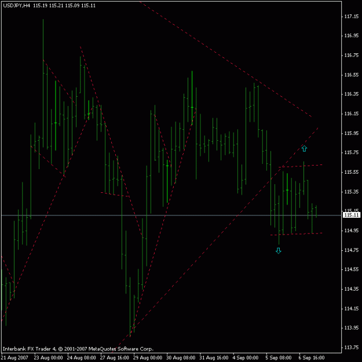The image size is (362, 362).
Task: Click the OHLC values 115.19 115.21 115.09 115.11
Action: point(64,6)
